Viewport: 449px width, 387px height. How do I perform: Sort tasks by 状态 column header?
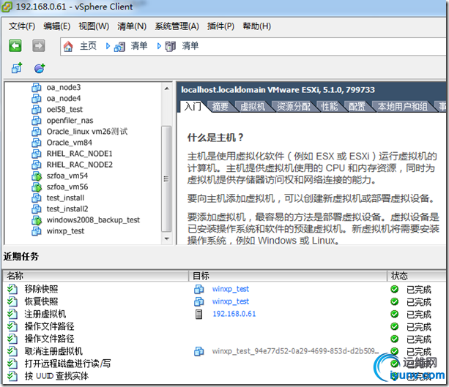pos(417,276)
